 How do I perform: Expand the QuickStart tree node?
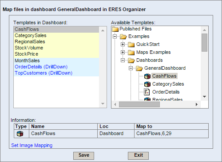tap(123, 44)
